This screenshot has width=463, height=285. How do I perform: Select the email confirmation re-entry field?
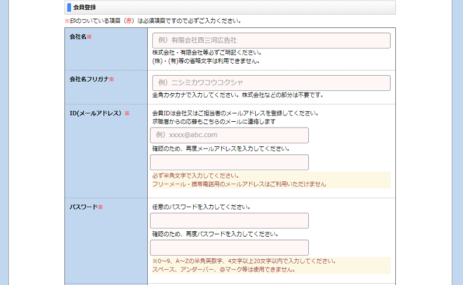(229, 162)
